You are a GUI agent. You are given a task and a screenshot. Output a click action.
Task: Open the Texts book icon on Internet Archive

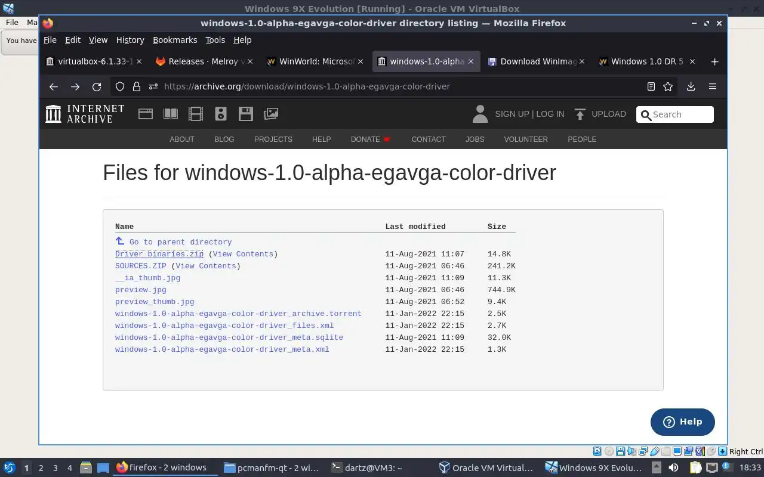coord(171,114)
